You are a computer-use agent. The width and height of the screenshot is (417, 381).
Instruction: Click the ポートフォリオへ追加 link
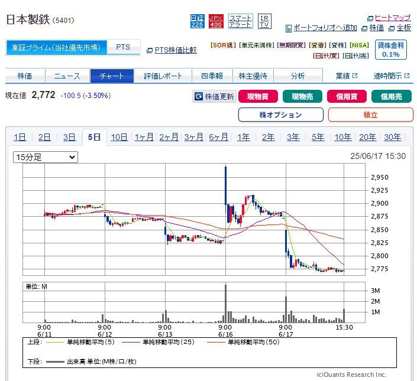(325, 28)
